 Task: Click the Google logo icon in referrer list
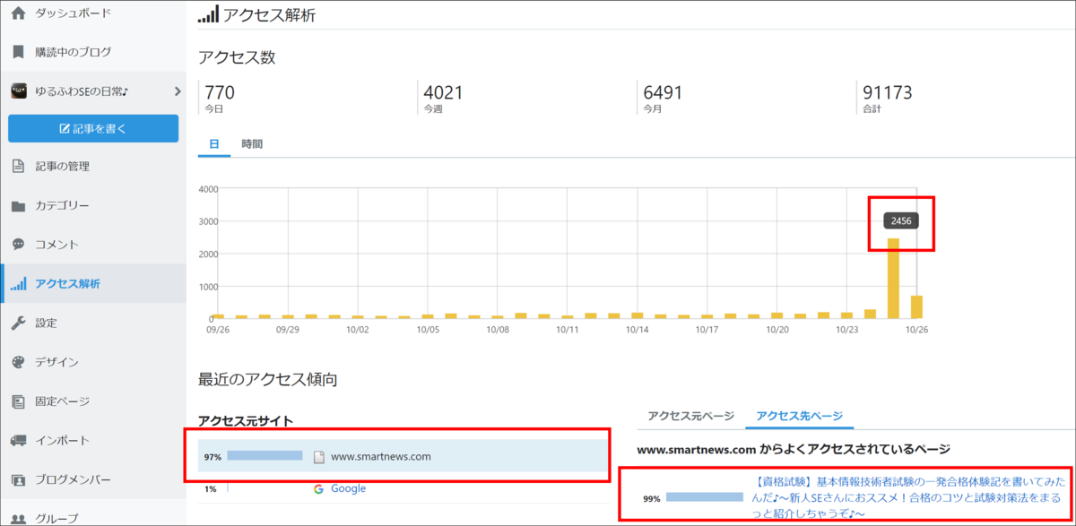click(x=318, y=488)
